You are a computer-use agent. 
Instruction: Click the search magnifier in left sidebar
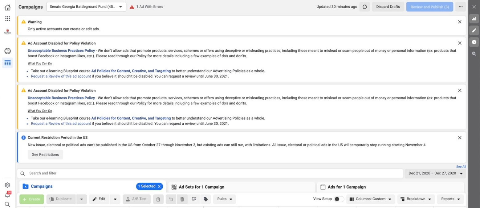(x=7, y=204)
